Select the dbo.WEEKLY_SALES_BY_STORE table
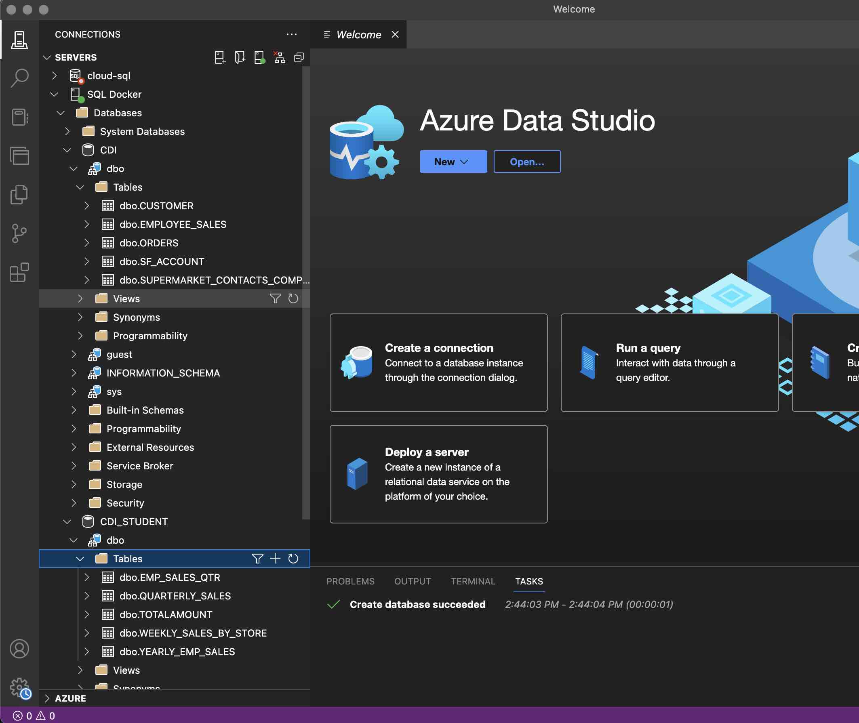Viewport: 859px width, 723px height. click(x=193, y=633)
